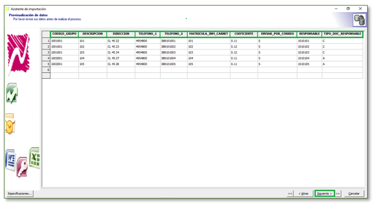The image size is (374, 207).
Task: Select the CODIGO_GRUPO column header
Action: [x=65, y=34]
